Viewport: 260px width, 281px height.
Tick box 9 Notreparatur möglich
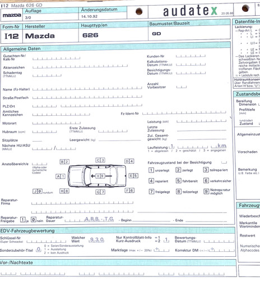206,192
